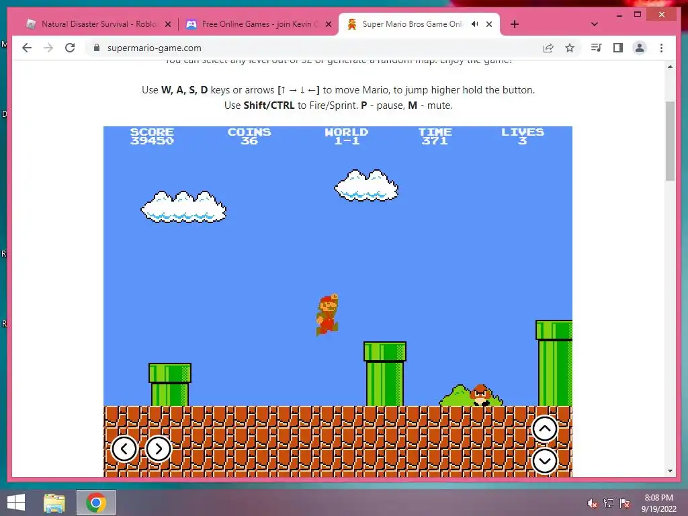This screenshot has width=688, height=516.
Task: Open a new tab with plus
Action: (x=515, y=24)
